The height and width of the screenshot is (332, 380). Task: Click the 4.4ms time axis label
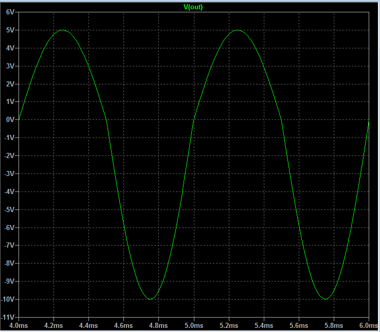tap(88, 325)
